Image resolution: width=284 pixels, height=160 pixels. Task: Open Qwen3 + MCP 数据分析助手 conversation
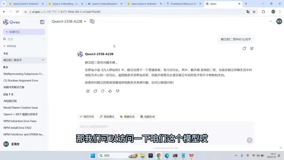[x=21, y=114]
